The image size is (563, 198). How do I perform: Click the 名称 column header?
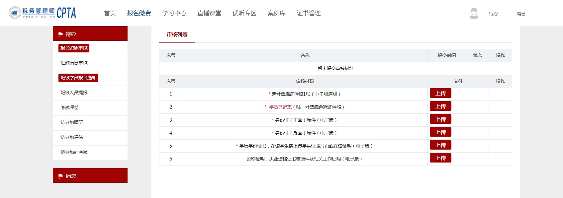(305, 55)
